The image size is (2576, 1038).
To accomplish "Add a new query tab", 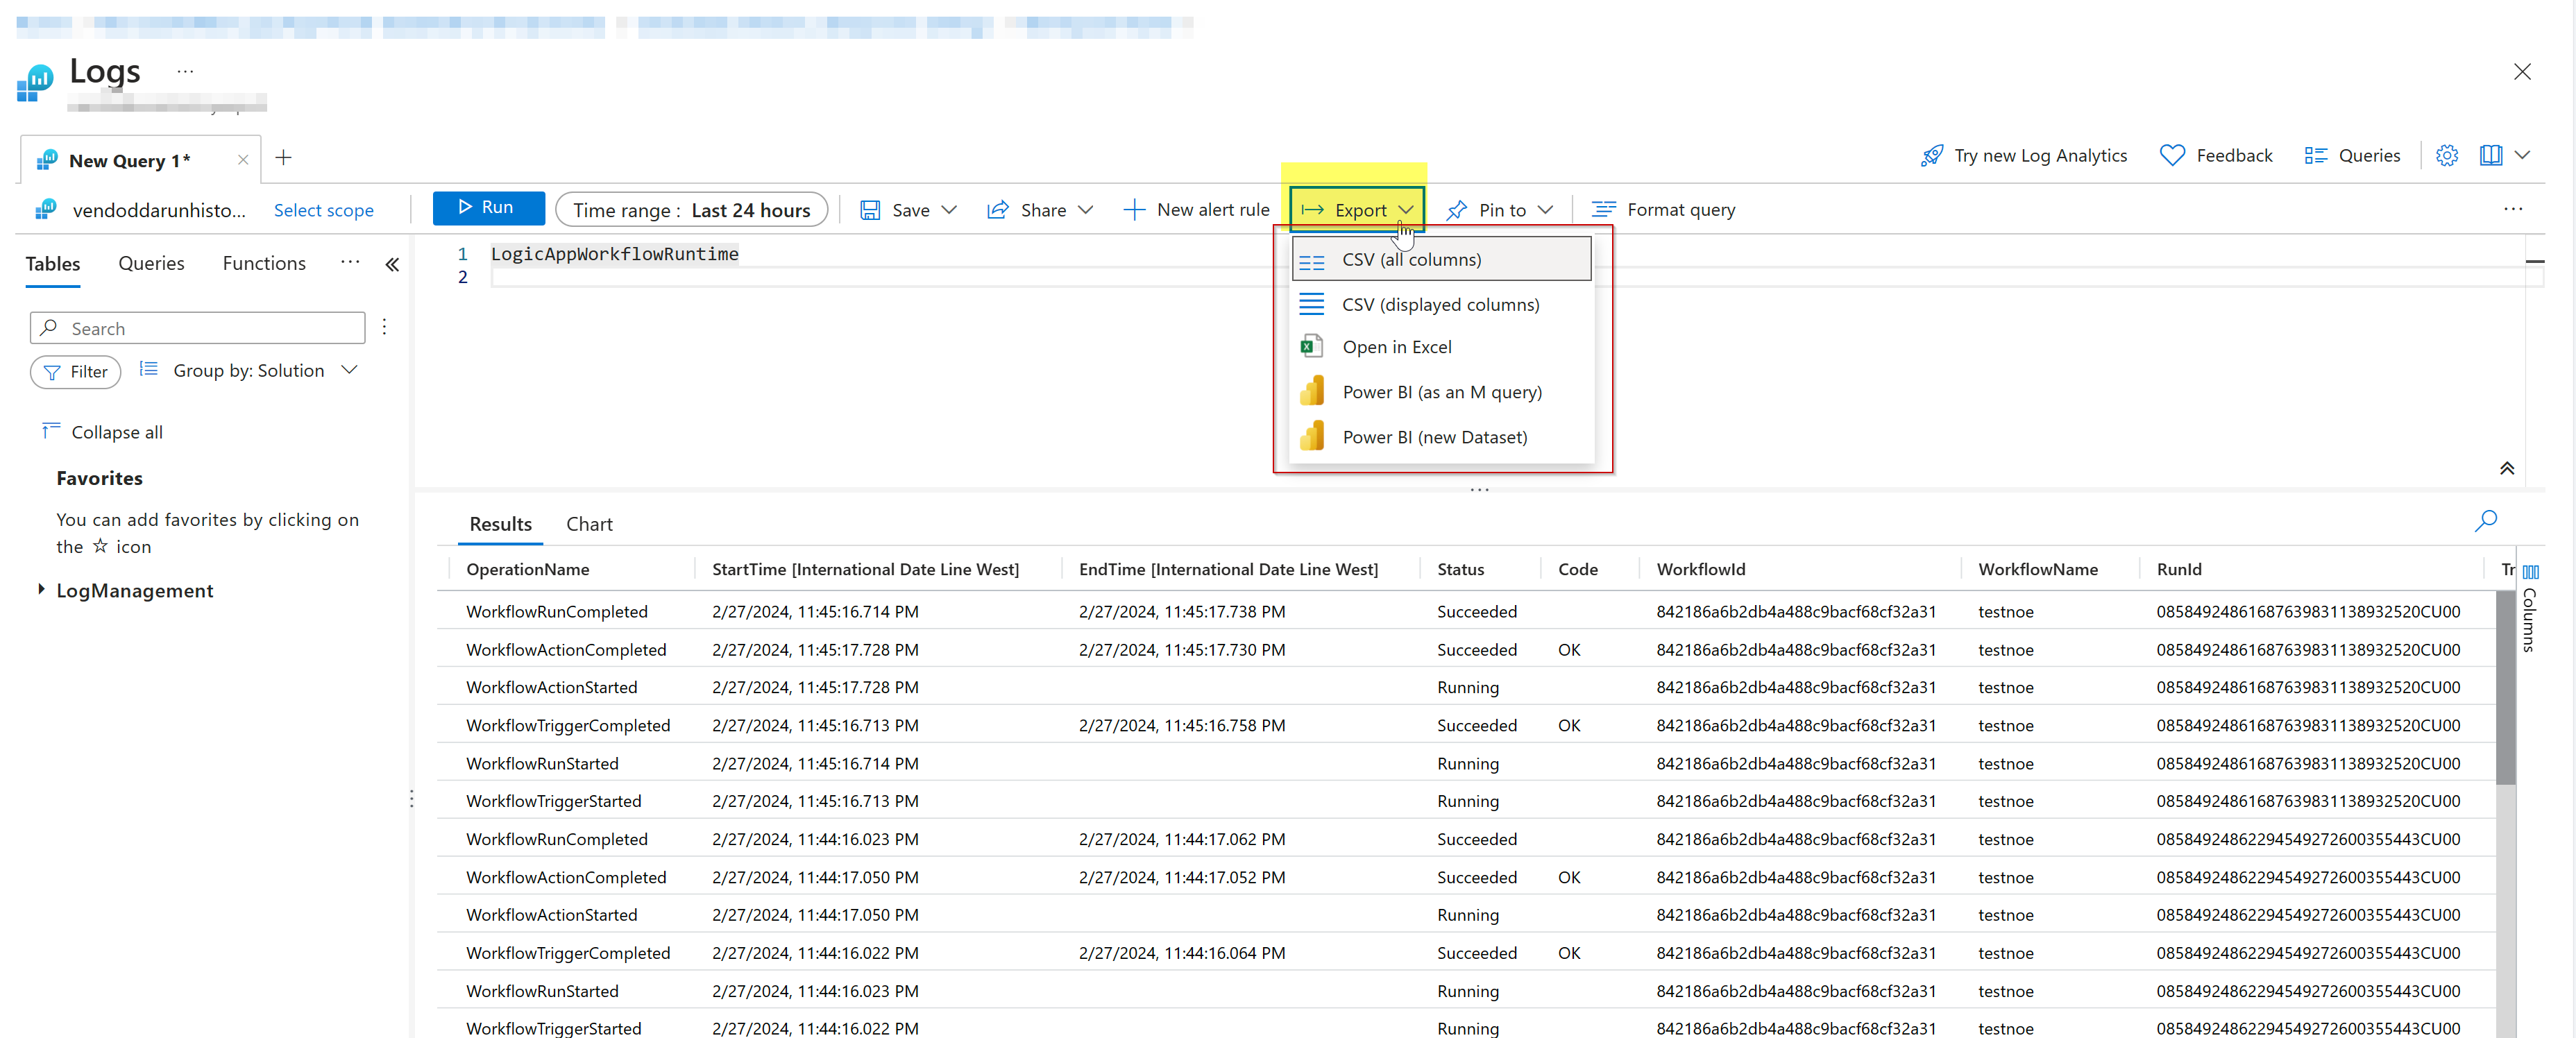I will coord(283,158).
